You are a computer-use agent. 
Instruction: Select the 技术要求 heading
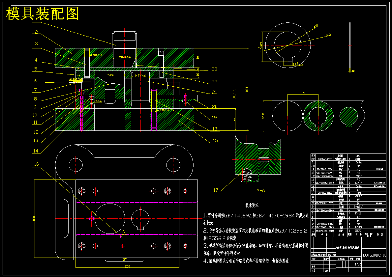pyautogui.click(x=252, y=205)
